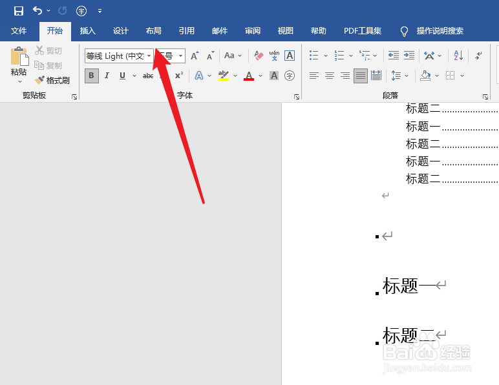Image resolution: width=499 pixels, height=385 pixels.
Task: Open the PDF工具集 tab
Action: 363,31
